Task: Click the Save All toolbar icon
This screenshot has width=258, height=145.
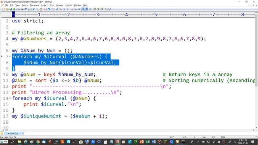Action: 14,9
